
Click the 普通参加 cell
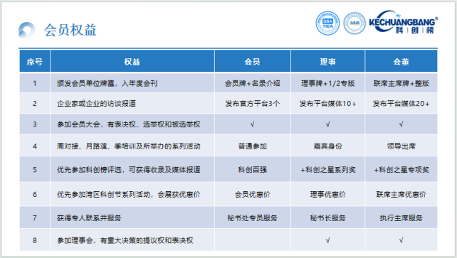(x=253, y=146)
